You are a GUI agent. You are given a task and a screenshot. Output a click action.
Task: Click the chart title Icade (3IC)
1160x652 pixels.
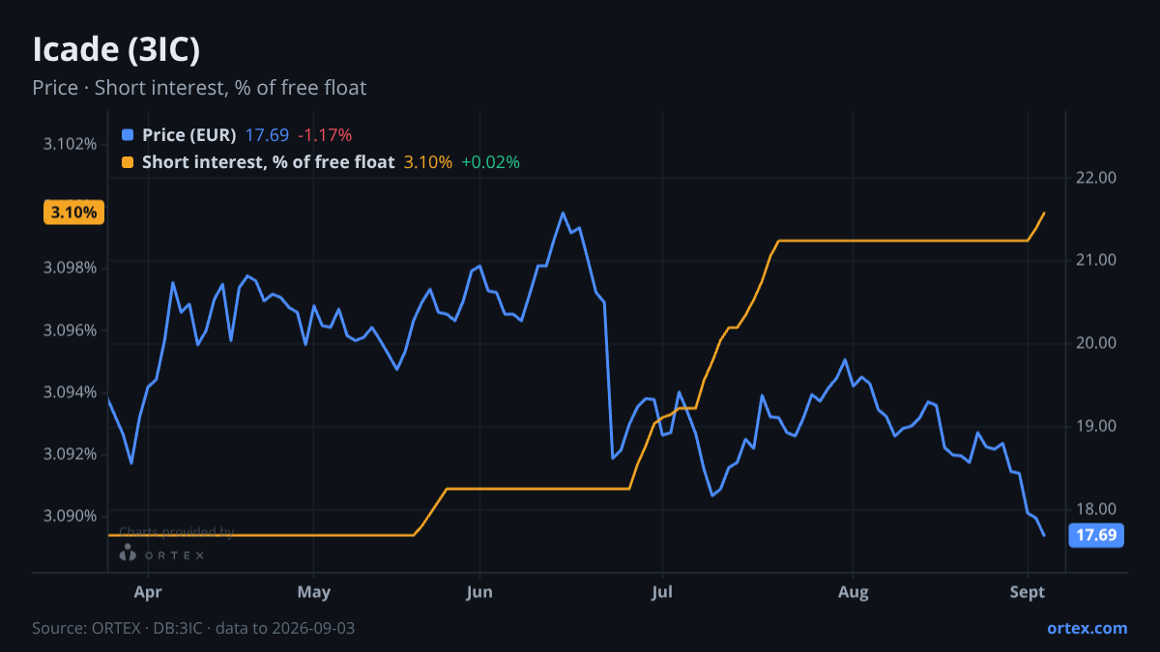116,48
